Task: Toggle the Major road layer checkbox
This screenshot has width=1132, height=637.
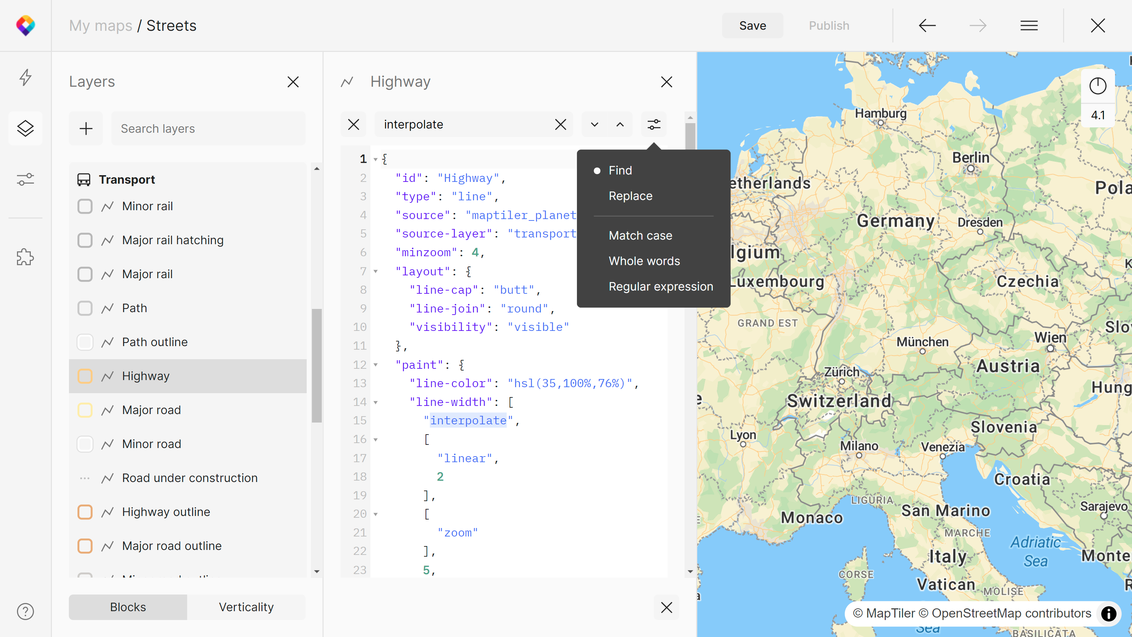Action: point(85,410)
